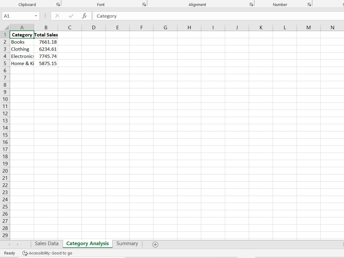Select column A header

[x=22, y=28]
